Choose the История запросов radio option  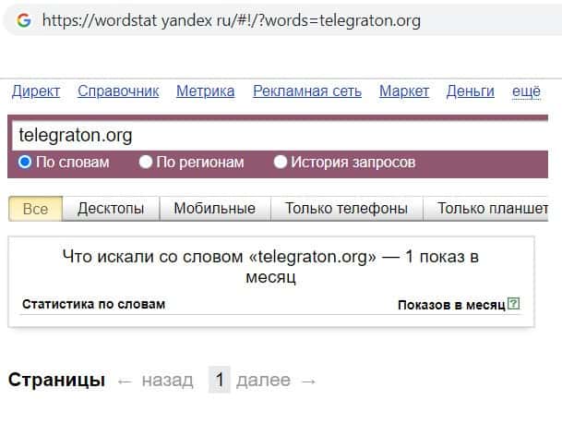coord(281,163)
